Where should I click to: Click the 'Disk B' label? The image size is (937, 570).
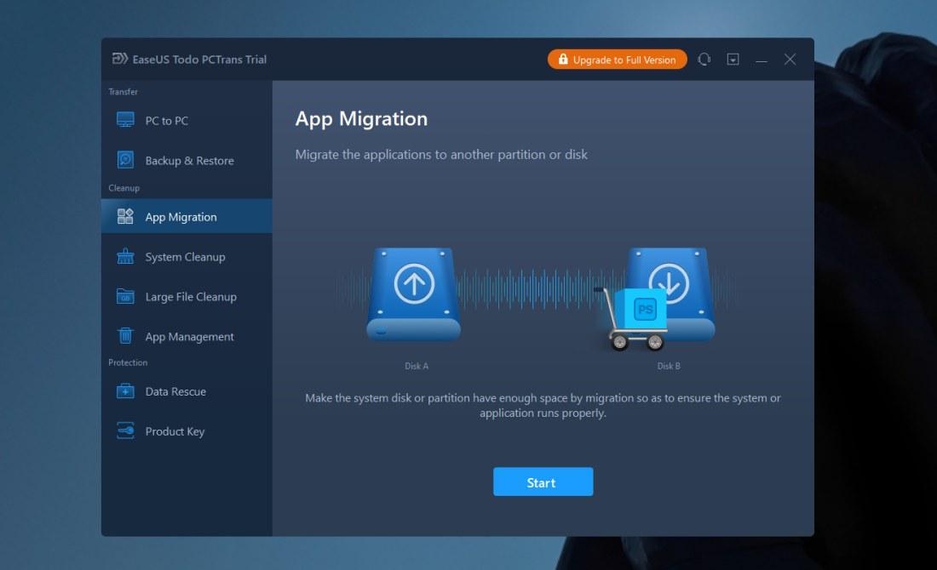pos(669,366)
